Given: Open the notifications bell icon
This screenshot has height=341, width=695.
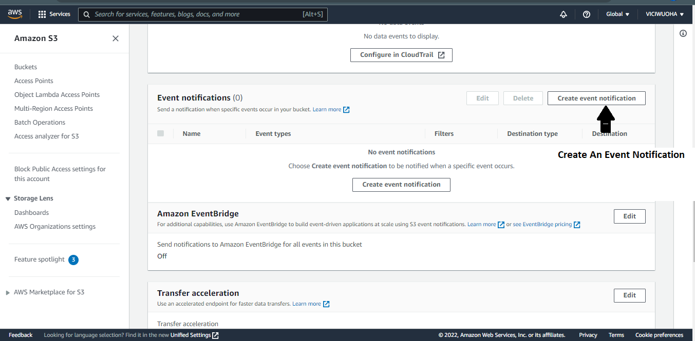Looking at the screenshot, I should click(563, 14).
